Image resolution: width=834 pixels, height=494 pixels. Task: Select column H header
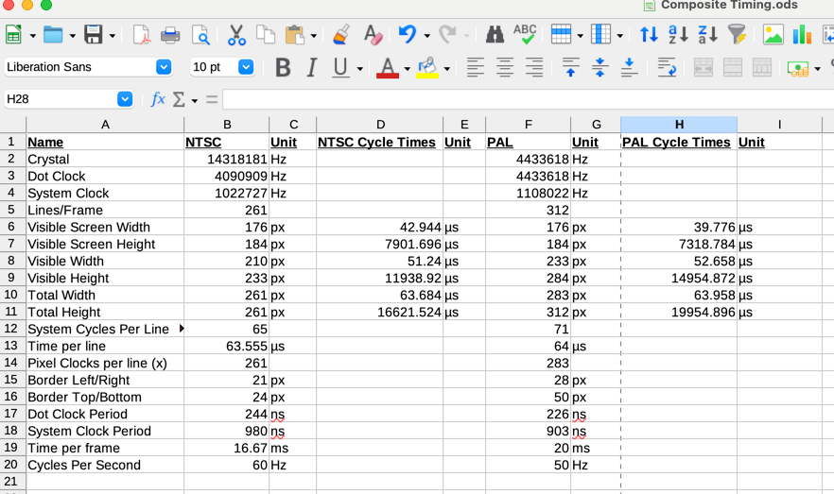point(678,125)
